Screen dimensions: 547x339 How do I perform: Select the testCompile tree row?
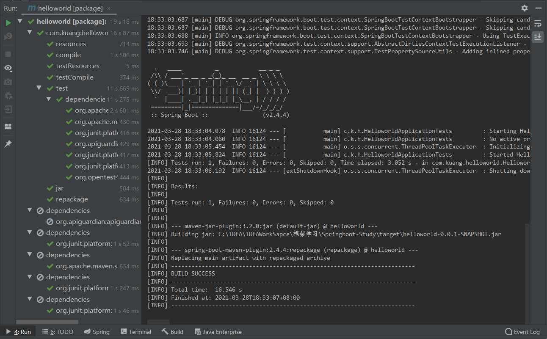point(78,77)
